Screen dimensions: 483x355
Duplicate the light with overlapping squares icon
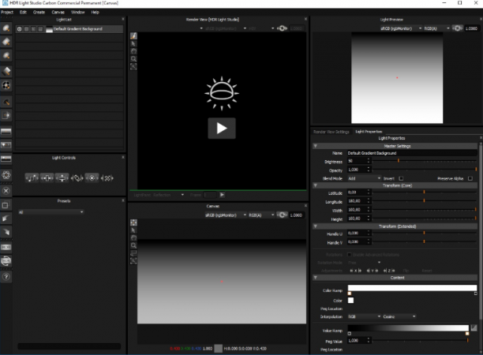pos(6,205)
